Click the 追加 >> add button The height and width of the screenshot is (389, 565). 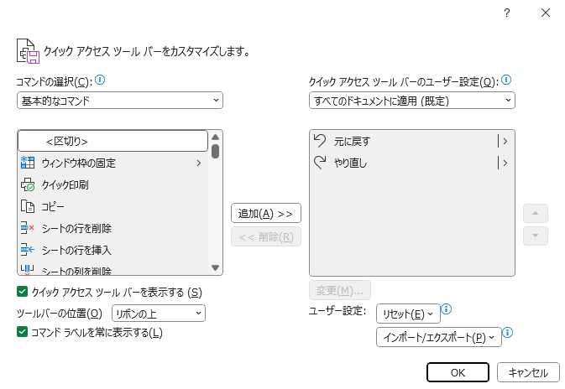point(265,213)
